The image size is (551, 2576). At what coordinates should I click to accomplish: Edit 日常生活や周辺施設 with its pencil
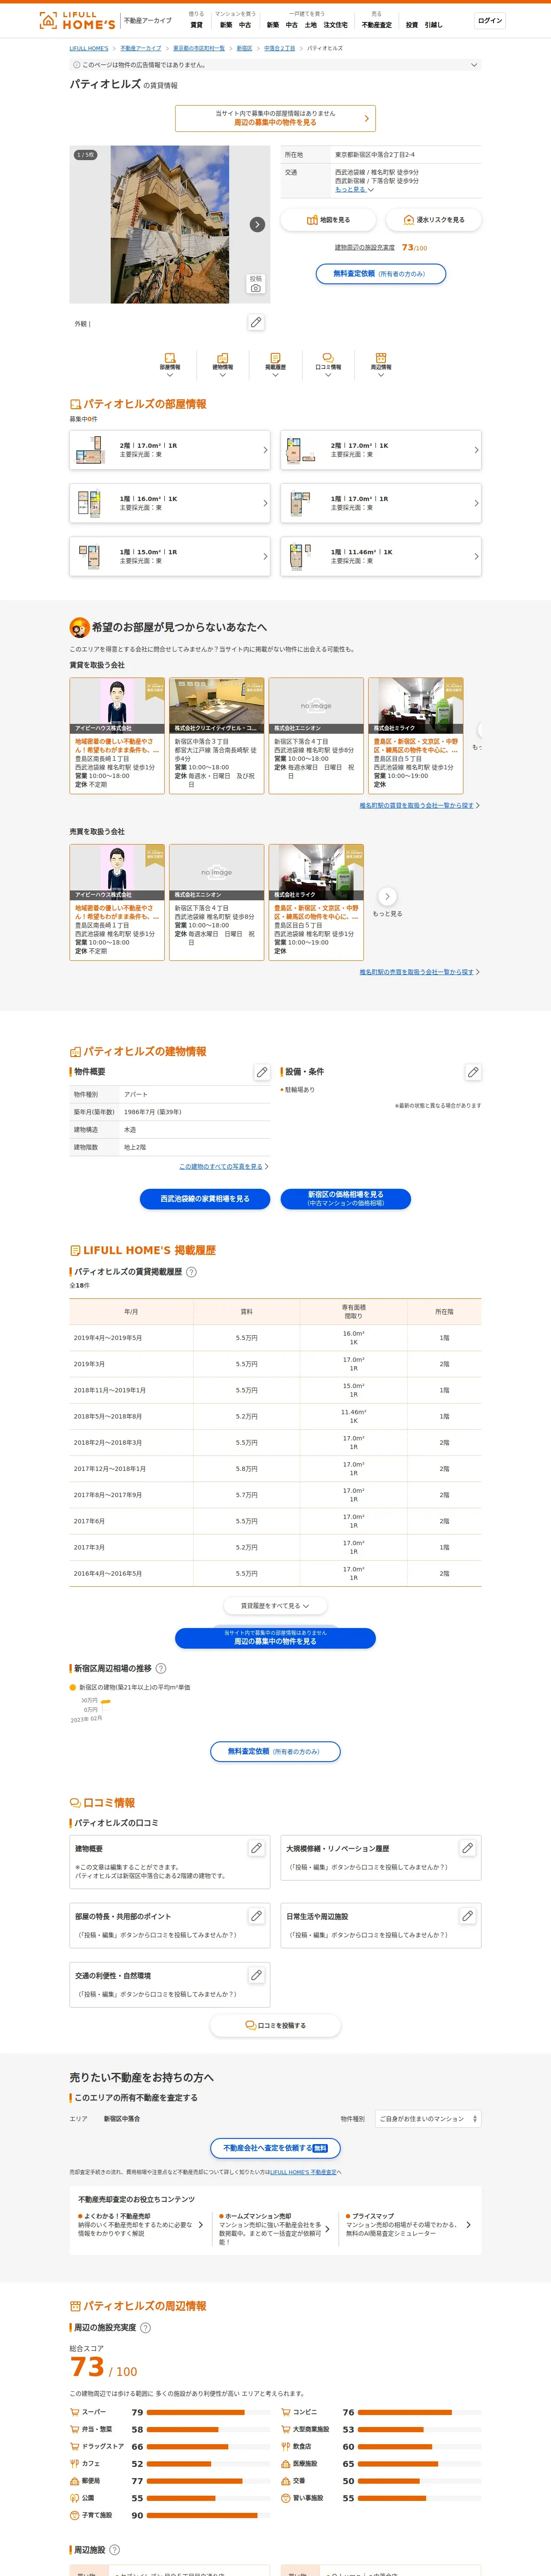(467, 1916)
